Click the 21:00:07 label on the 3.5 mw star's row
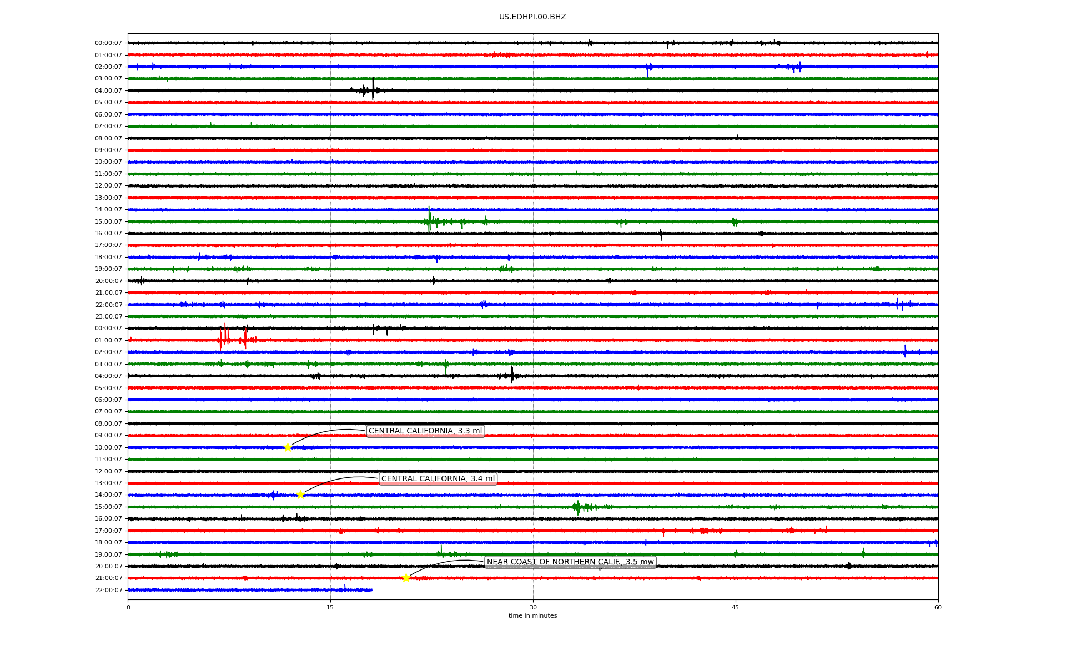The image size is (1066, 666). [108, 578]
